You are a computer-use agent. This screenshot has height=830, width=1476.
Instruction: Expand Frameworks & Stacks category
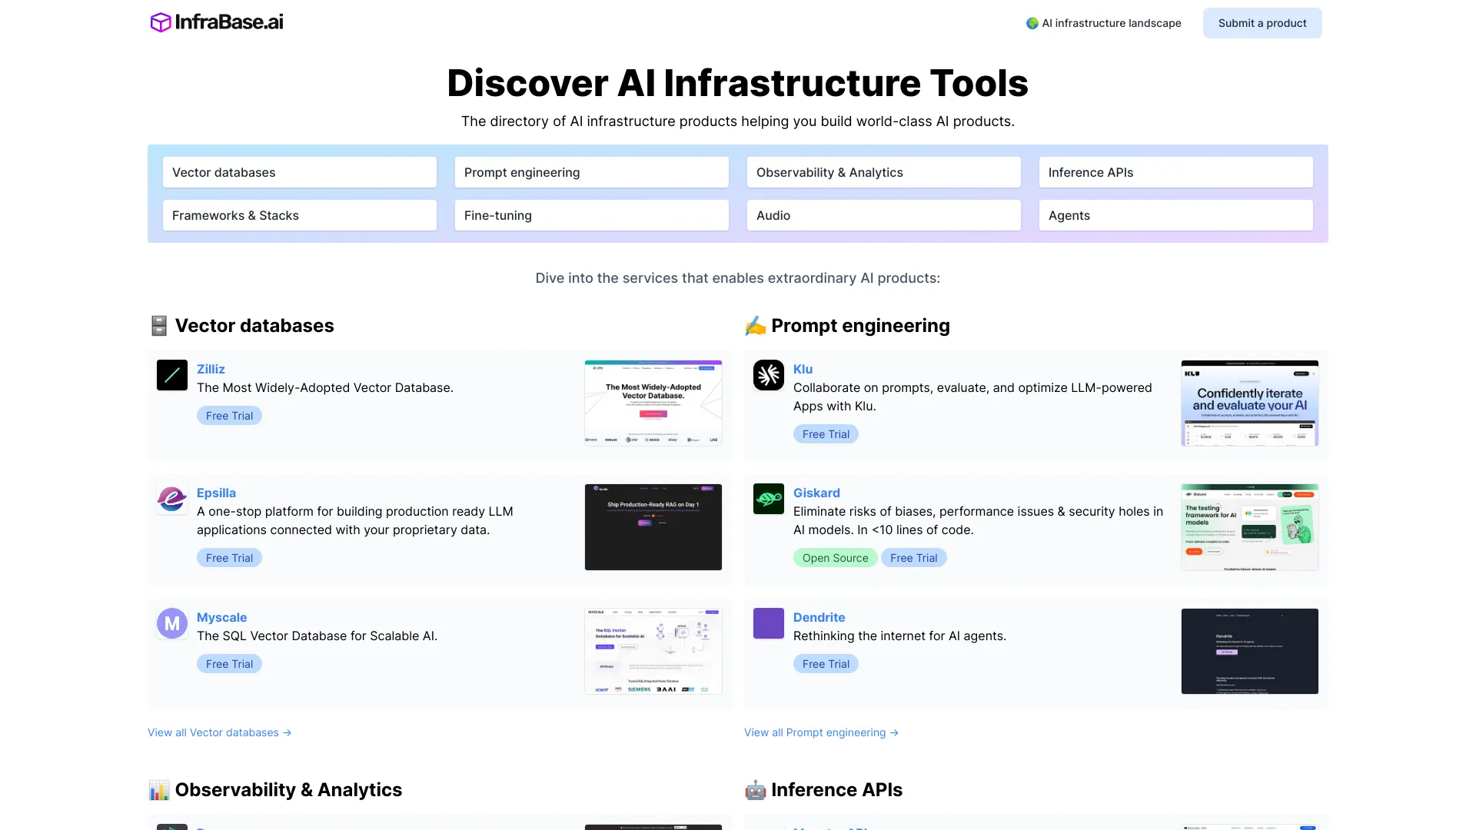[299, 215]
